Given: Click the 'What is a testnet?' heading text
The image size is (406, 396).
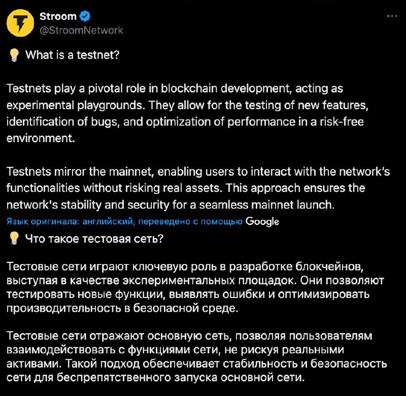Looking at the screenshot, I should 72,55.
